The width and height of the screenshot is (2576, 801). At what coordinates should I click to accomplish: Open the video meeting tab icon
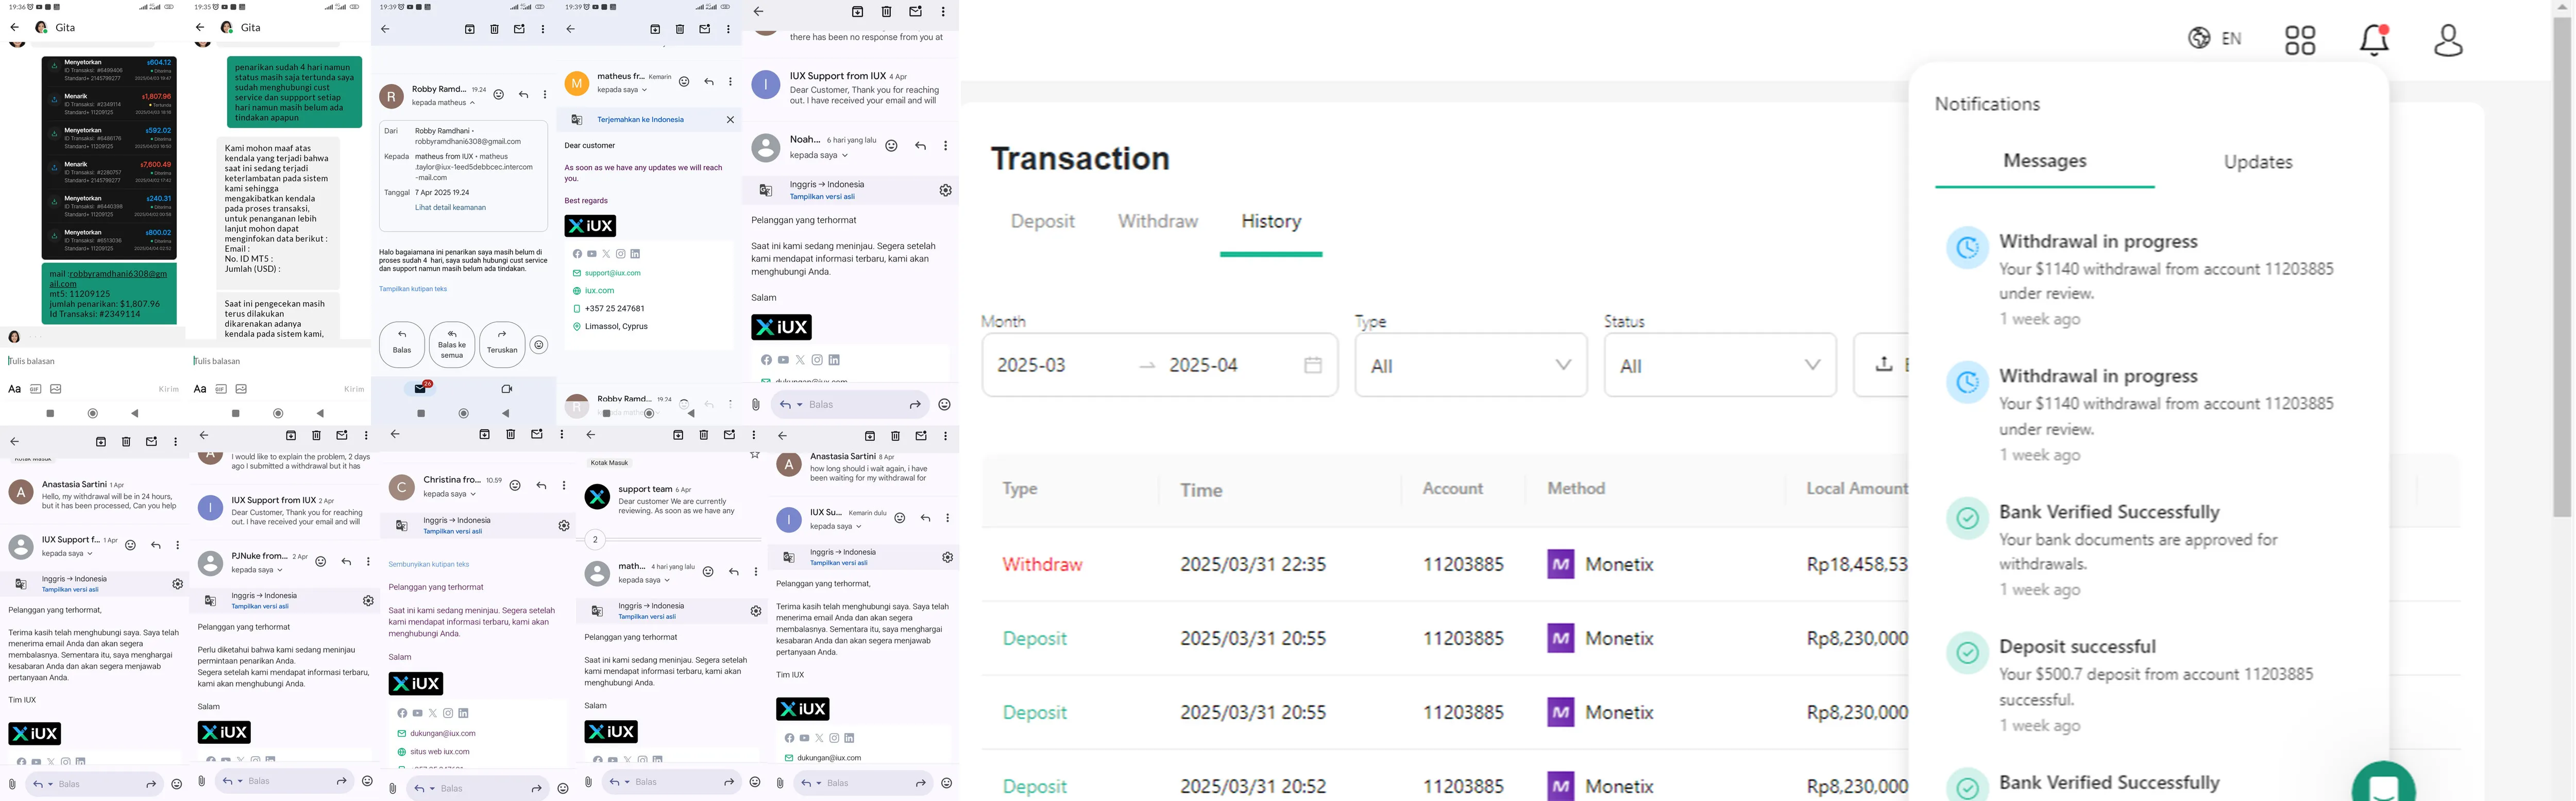pyautogui.click(x=506, y=390)
